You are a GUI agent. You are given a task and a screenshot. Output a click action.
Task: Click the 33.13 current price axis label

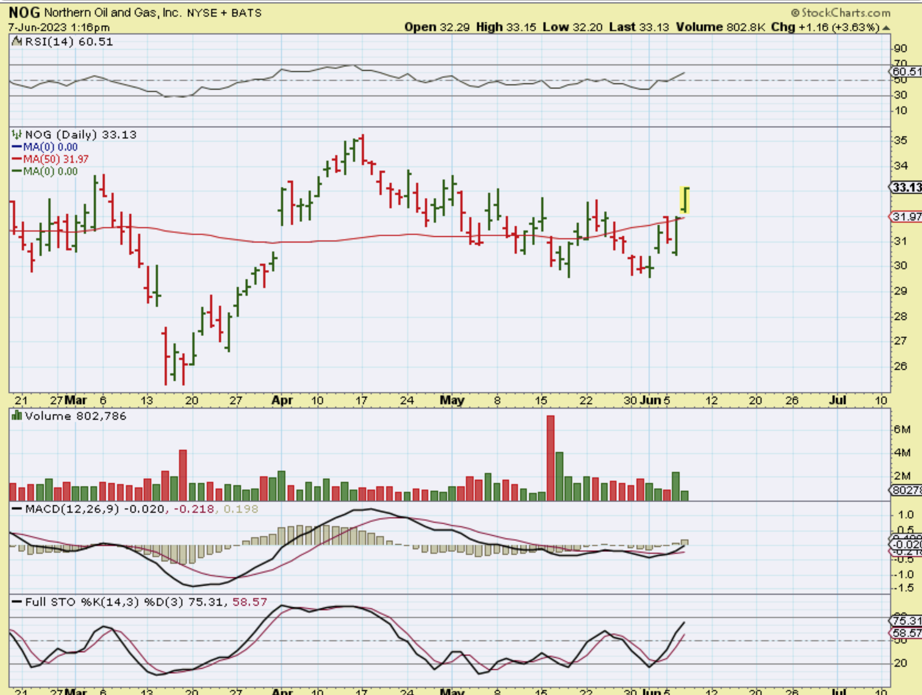pyautogui.click(x=906, y=187)
